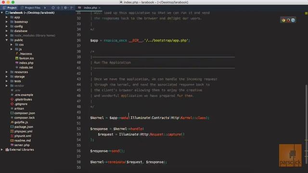Collapse the larabook root folder

(2, 12)
